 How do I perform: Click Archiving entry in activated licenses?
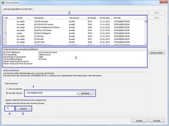click(42, 59)
